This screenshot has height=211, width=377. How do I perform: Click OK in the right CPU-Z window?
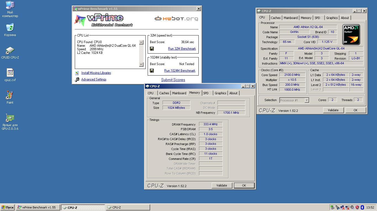[355, 110]
